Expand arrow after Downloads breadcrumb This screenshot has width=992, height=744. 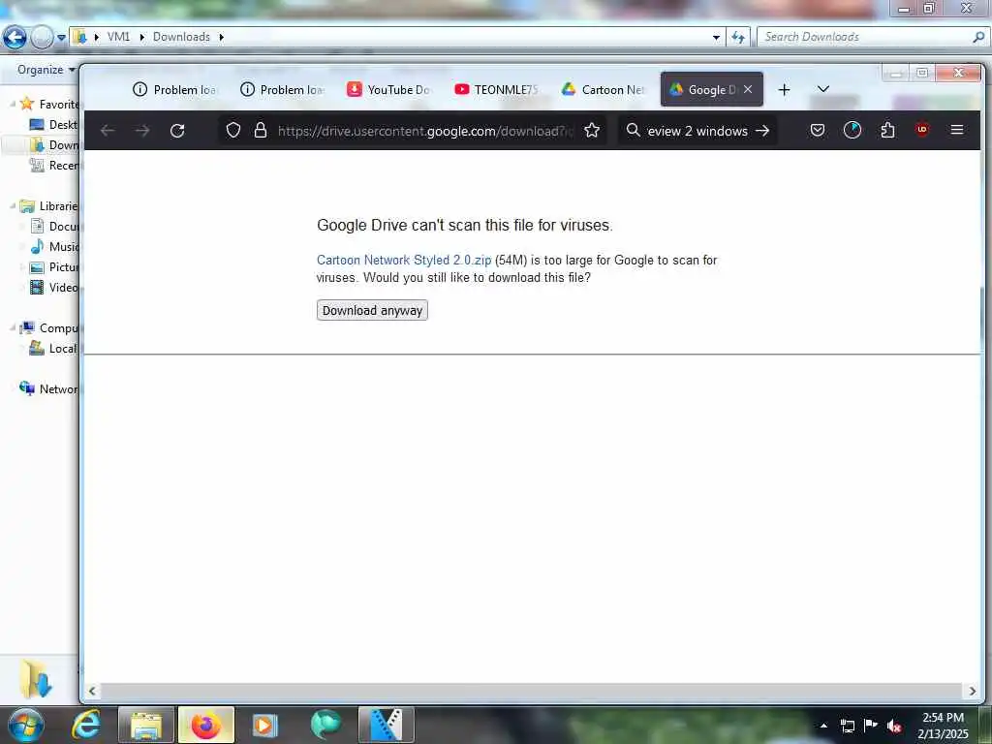tap(222, 37)
